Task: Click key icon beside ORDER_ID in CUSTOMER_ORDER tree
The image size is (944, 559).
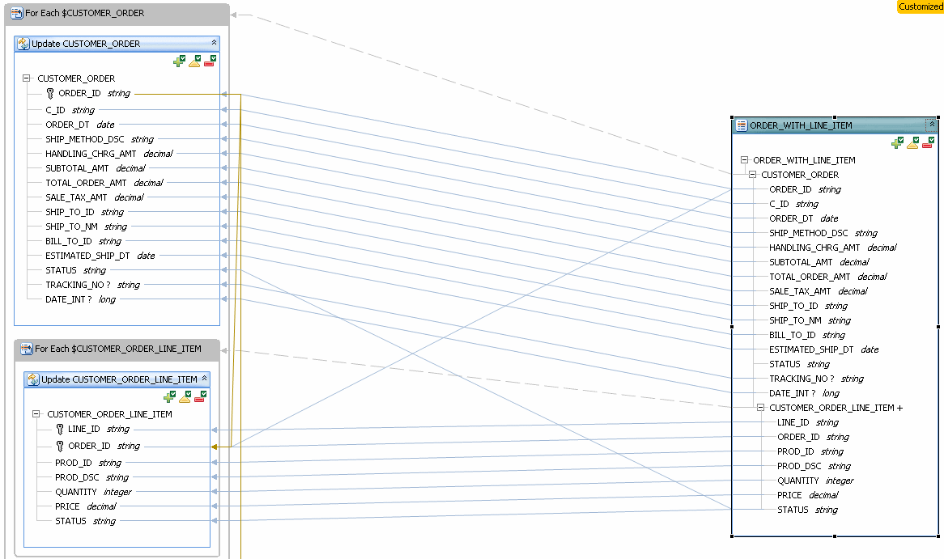Action: [x=50, y=93]
